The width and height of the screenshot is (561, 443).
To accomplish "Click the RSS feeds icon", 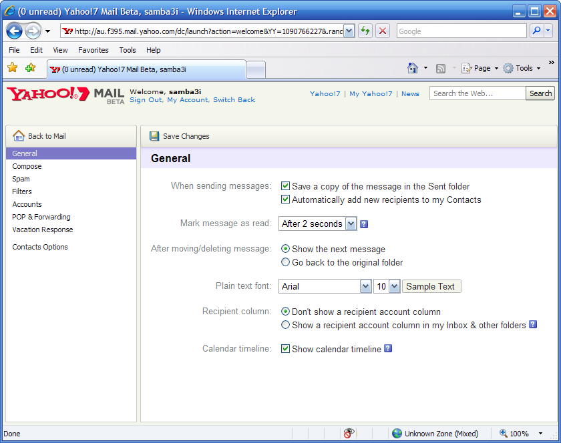I will point(441,68).
